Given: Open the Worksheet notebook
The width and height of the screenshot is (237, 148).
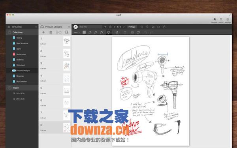Looking at the screenshot, I should [x=22, y=65].
